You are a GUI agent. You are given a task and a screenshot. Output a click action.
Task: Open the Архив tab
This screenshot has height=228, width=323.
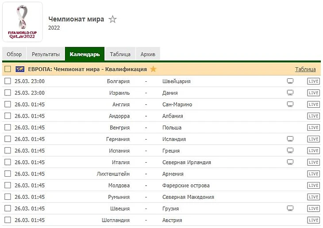pos(148,54)
